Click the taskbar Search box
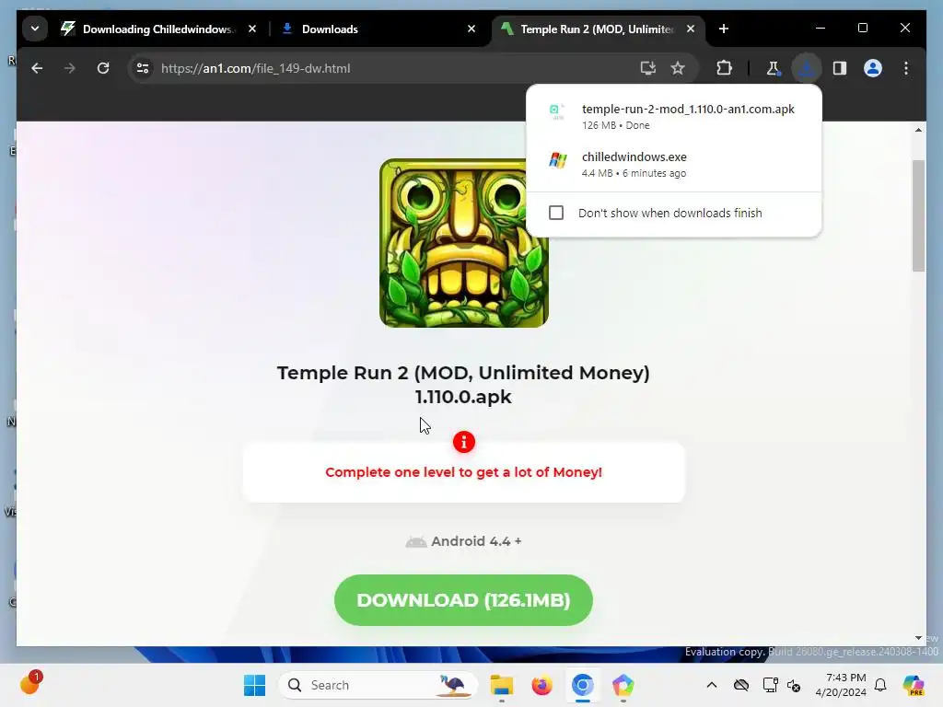Image resolution: width=943 pixels, height=707 pixels. pyautogui.click(x=378, y=685)
